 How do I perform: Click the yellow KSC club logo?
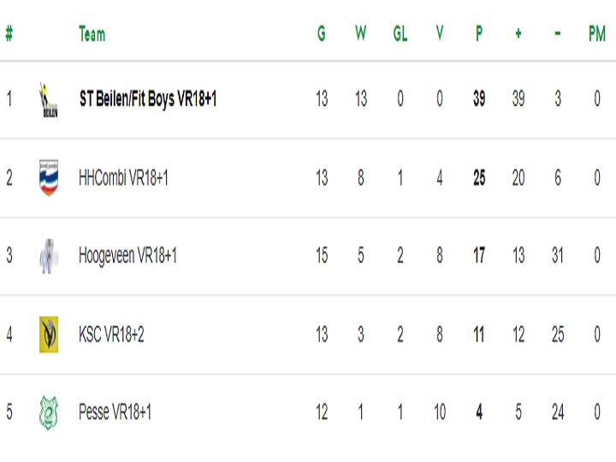(x=49, y=335)
